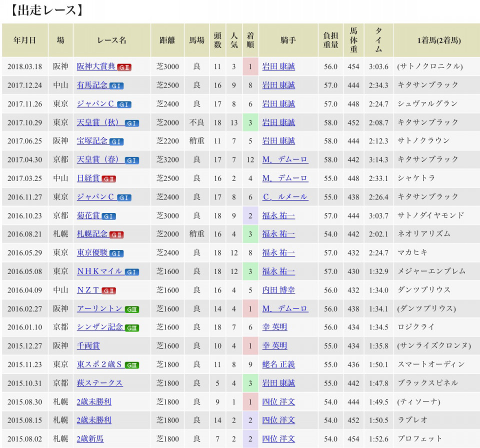Select the 距離 column header
The height and width of the screenshot is (448, 480).
167,40
